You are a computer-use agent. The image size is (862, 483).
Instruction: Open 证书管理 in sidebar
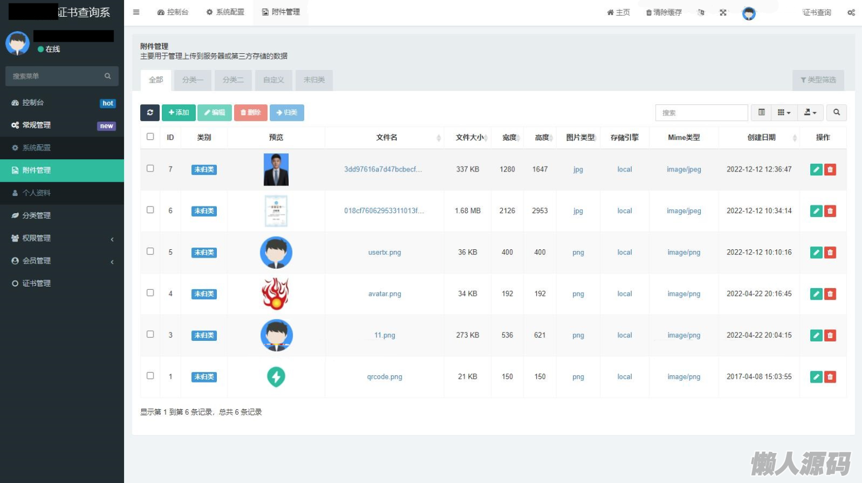(x=37, y=283)
